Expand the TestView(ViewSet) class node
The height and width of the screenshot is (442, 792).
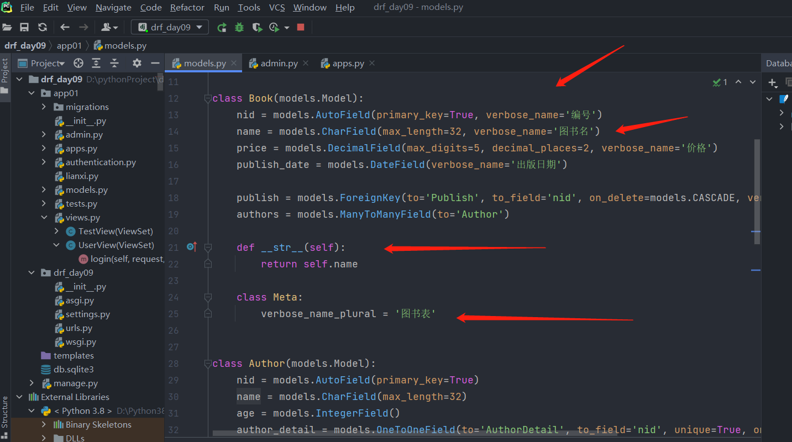(56, 231)
